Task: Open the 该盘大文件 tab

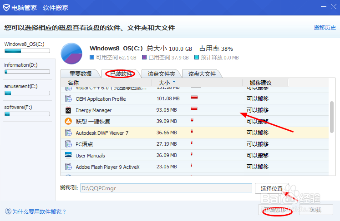Action: [x=202, y=74]
